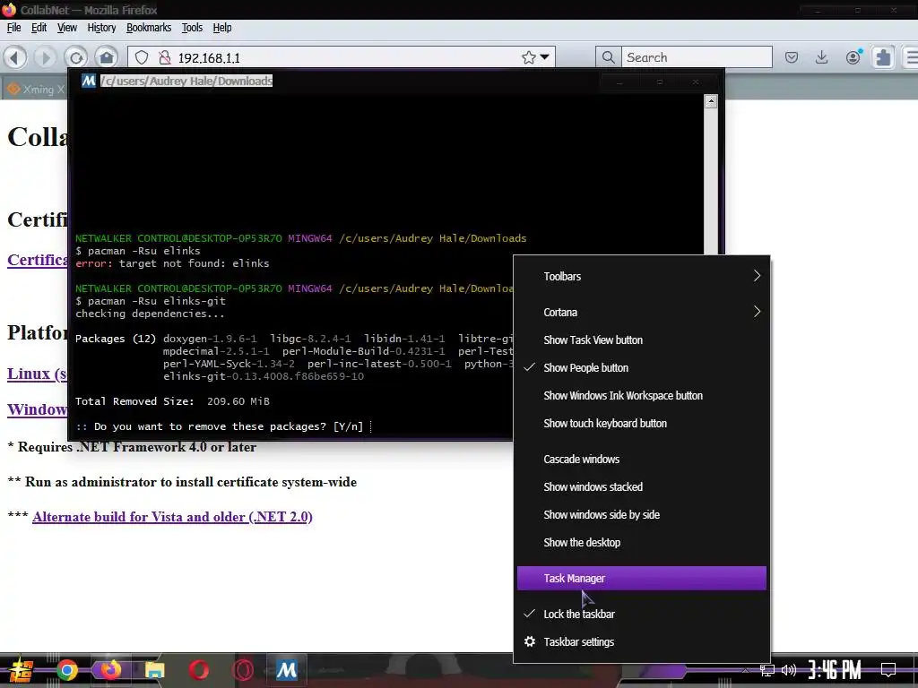This screenshot has height=688, width=918.
Task: Open tracking protection shield icon
Action: click(x=142, y=57)
